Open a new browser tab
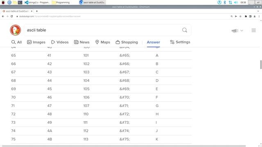The image size is (262, 147). tap(37, 11)
